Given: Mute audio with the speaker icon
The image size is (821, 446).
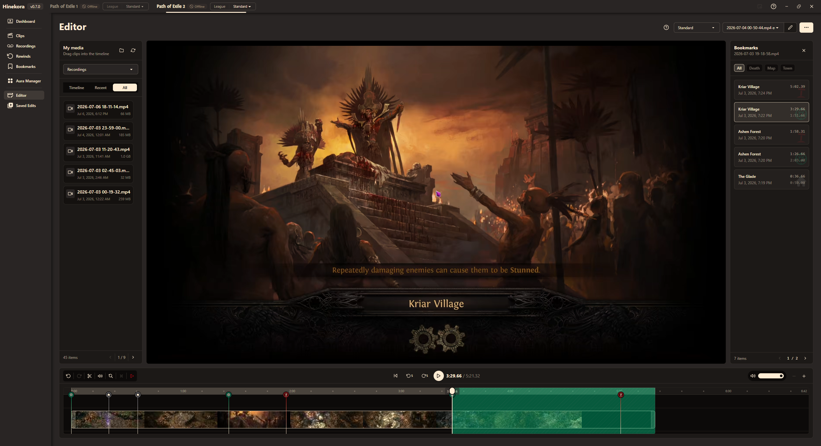Looking at the screenshot, I should coord(753,376).
